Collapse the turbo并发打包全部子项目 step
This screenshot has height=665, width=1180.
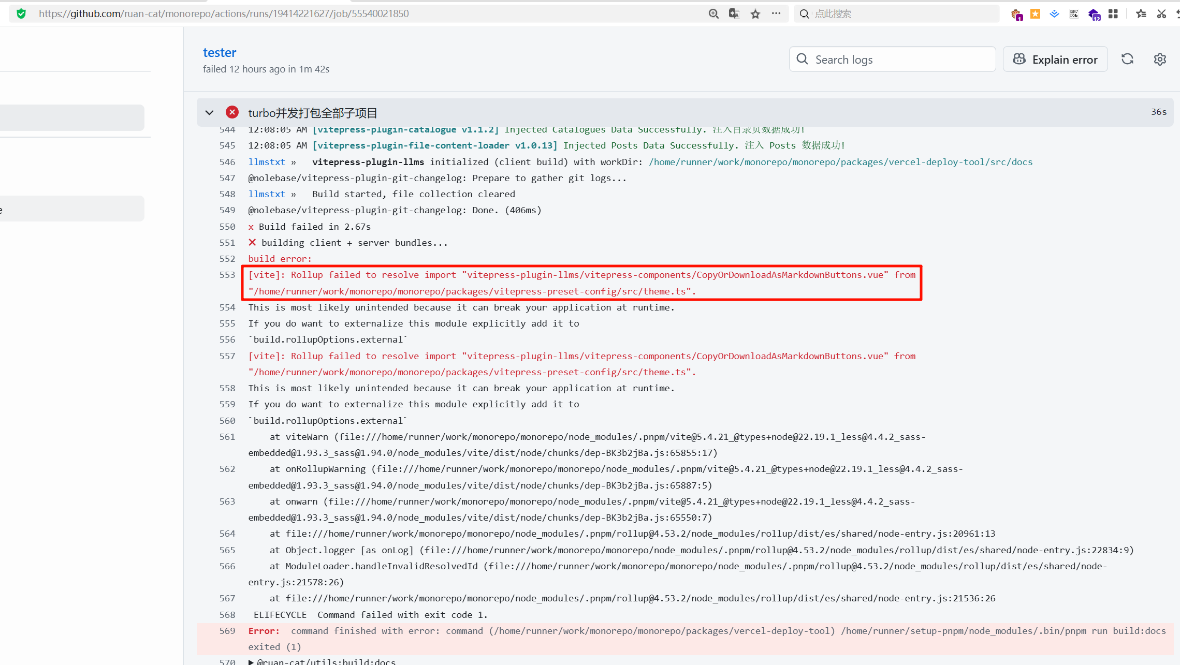click(x=209, y=112)
